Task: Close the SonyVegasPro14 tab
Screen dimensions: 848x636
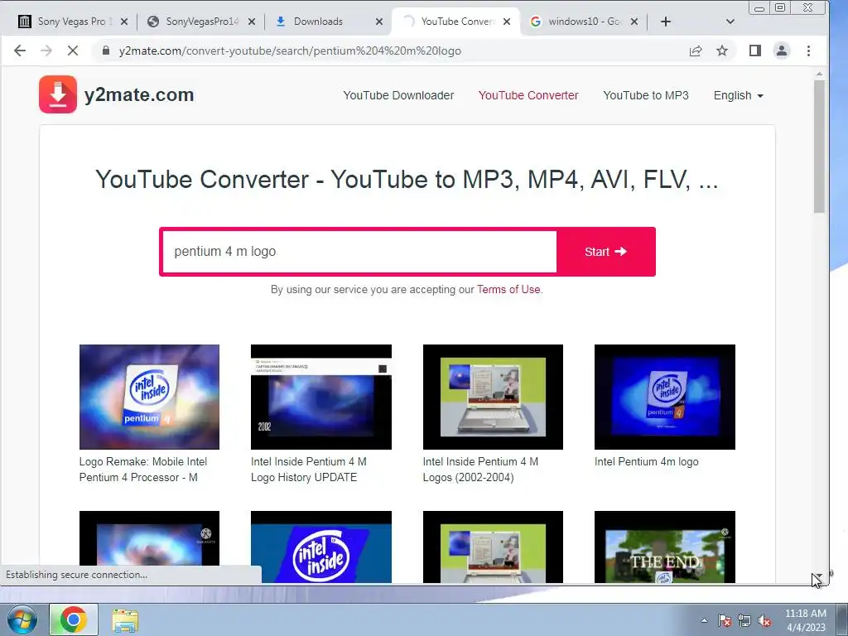Action: (x=252, y=22)
